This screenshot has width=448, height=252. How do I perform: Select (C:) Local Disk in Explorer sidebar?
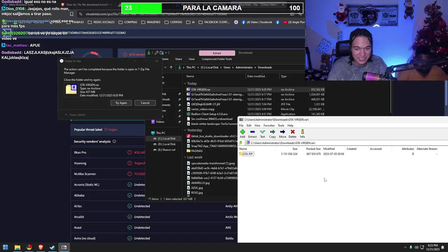tap(167, 139)
